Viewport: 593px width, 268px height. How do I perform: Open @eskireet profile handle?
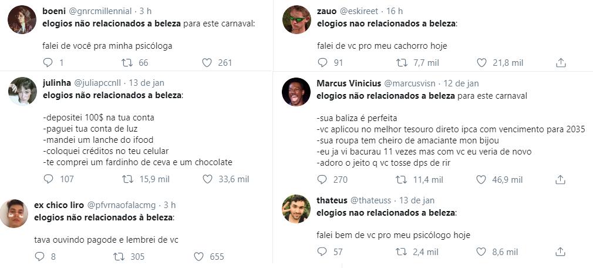click(359, 11)
